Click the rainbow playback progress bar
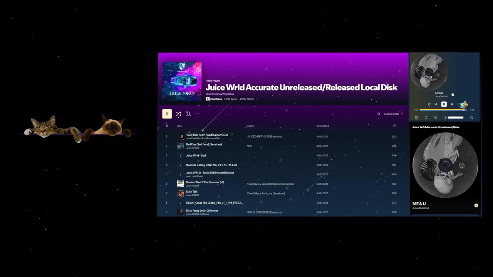Viewport: 493px width, 277px height. [443, 110]
